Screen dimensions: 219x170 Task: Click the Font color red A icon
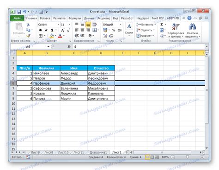click(x=60, y=36)
